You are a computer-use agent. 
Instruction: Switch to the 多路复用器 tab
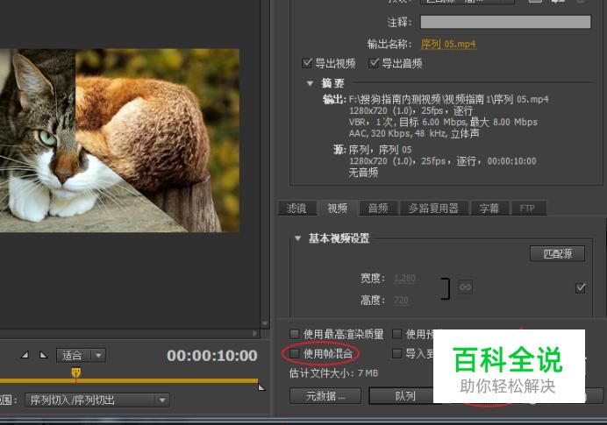pos(433,209)
